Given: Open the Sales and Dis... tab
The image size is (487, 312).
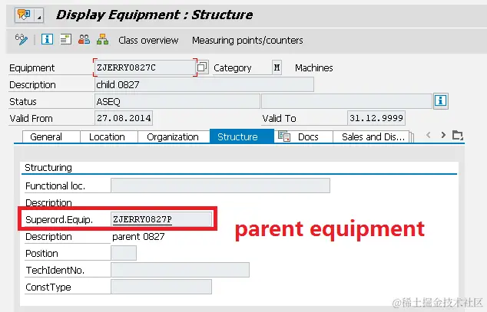Looking at the screenshot, I should pos(372,136).
